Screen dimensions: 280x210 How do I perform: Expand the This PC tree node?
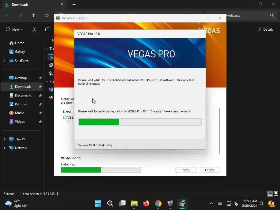point(4,139)
